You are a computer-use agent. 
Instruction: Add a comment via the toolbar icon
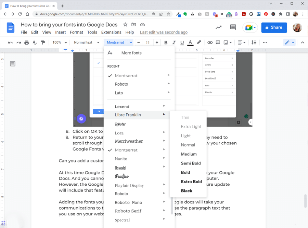[218, 42]
